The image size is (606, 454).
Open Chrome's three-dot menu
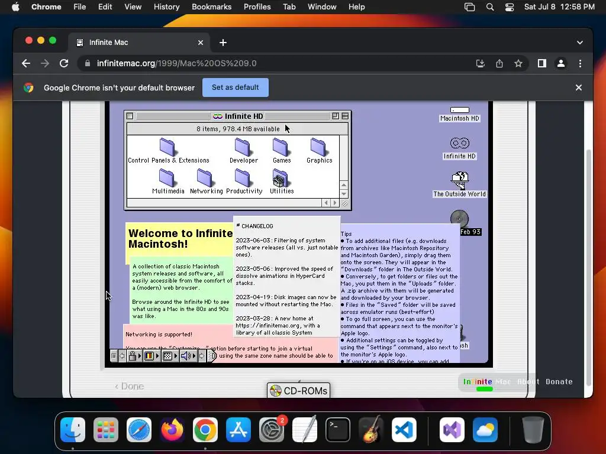(580, 63)
